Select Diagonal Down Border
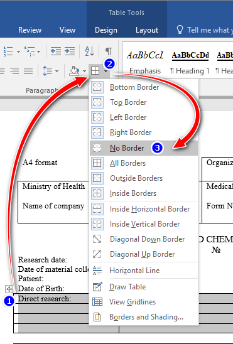The image size is (233, 344). coord(144,239)
